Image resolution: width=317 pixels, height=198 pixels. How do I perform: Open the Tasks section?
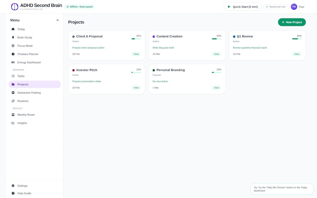[35, 76]
